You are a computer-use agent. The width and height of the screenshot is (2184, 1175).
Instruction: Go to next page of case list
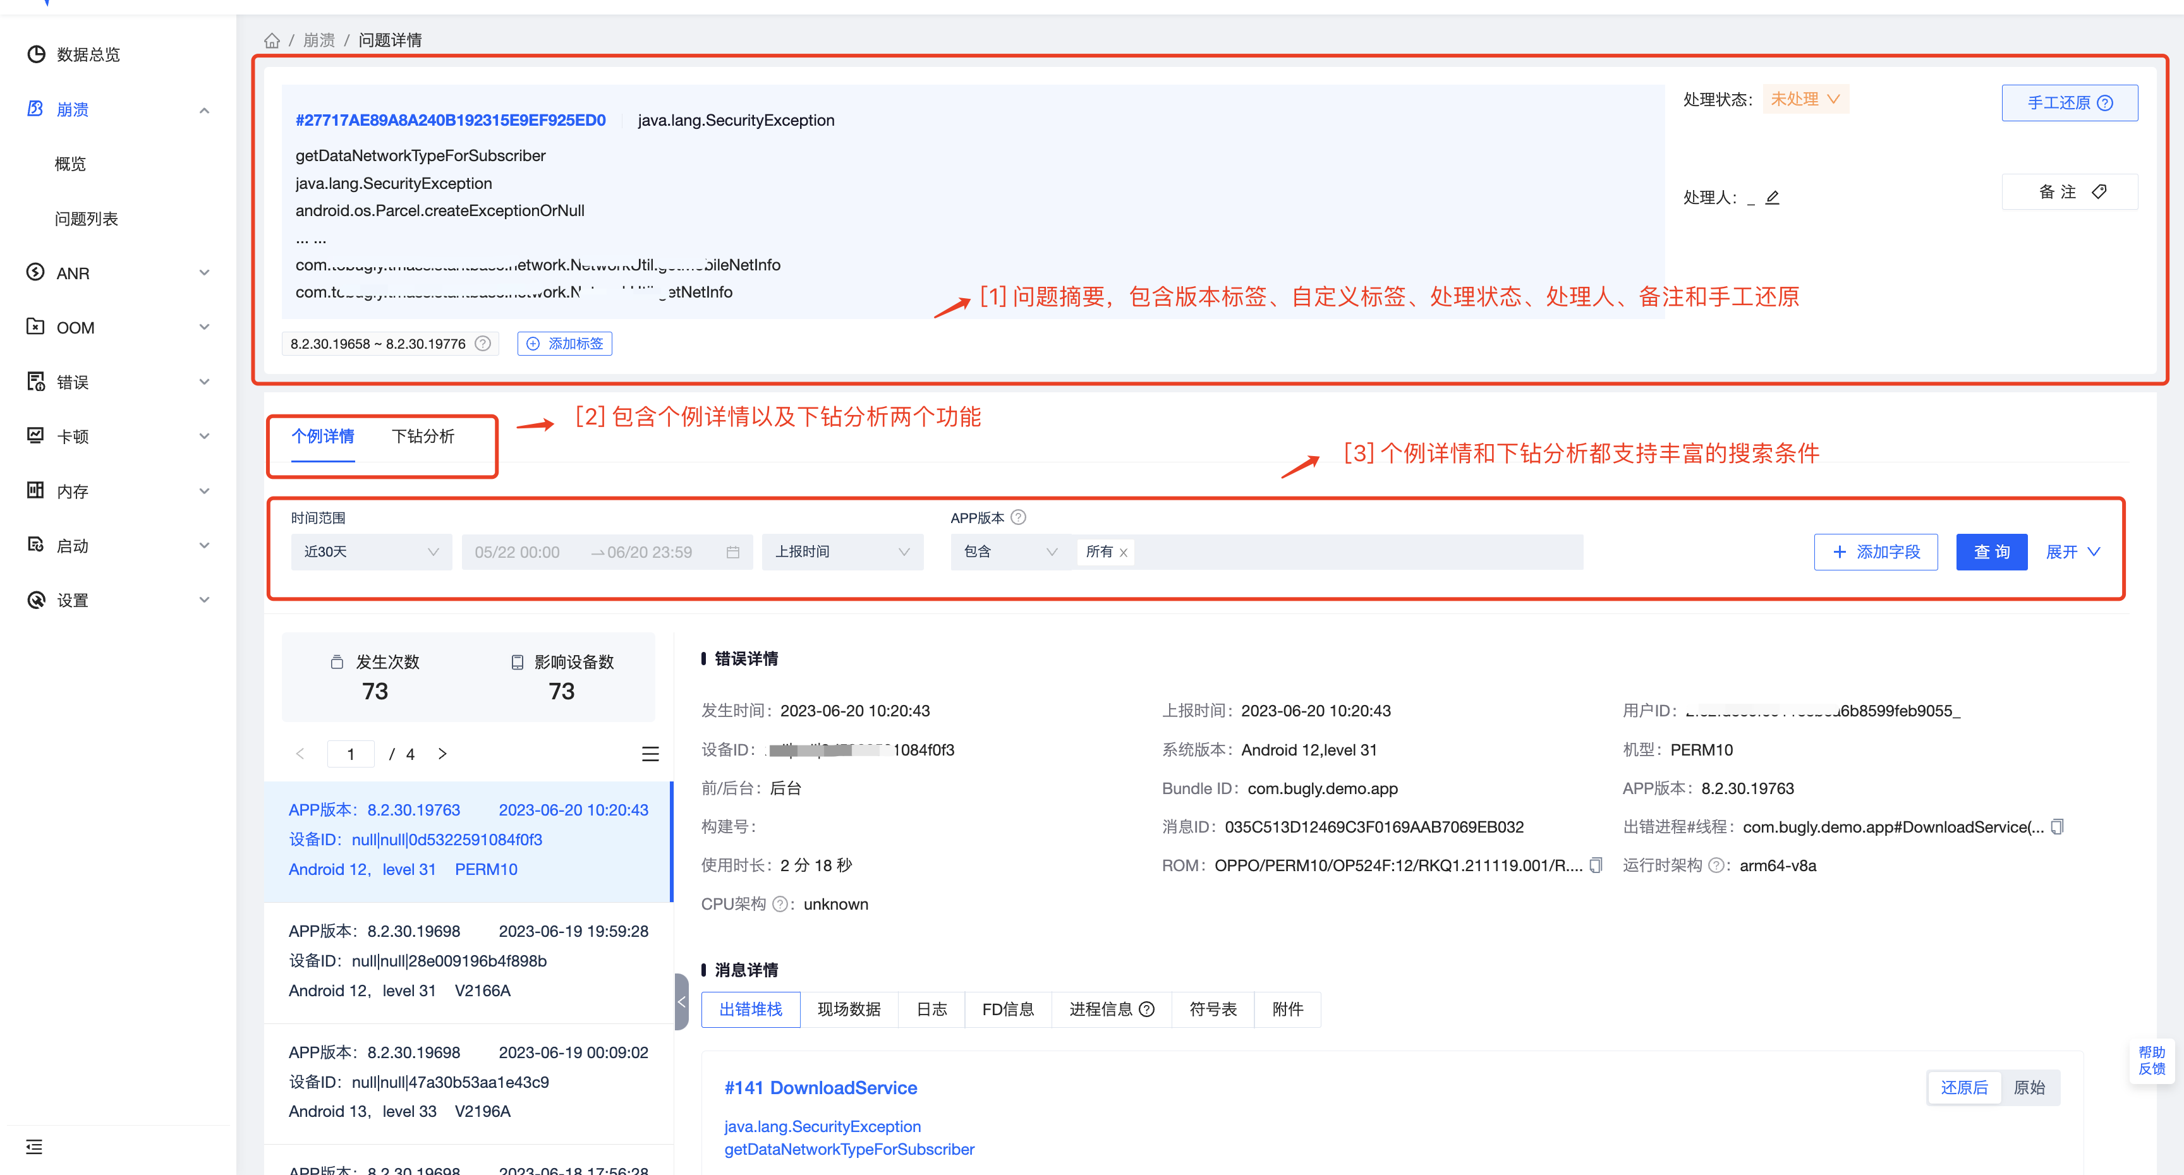[x=442, y=754]
